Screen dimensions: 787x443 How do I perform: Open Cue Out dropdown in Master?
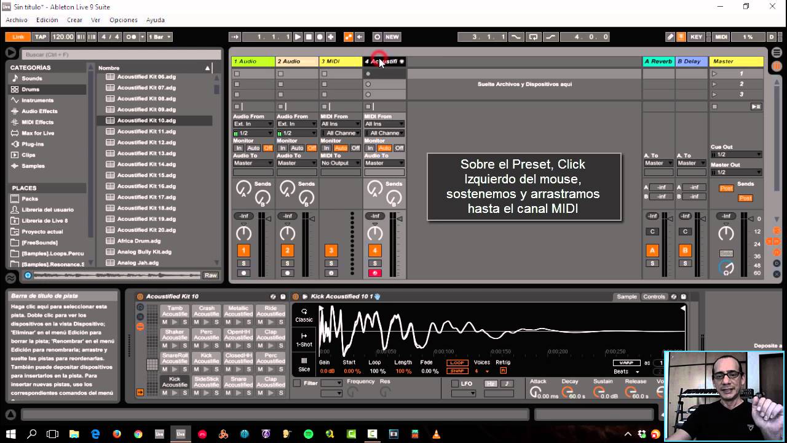coord(735,154)
